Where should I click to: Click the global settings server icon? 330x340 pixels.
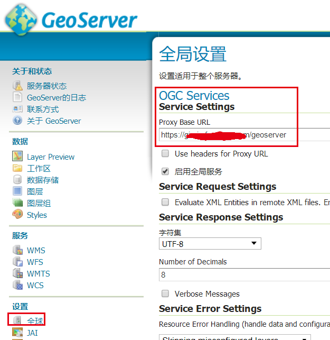click(x=17, y=320)
